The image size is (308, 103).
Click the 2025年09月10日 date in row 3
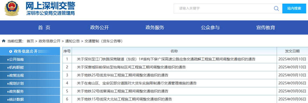pos(292,75)
